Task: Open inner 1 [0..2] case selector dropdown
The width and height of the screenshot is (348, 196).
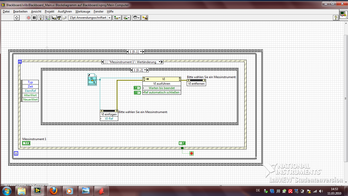Action: [x=144, y=70]
